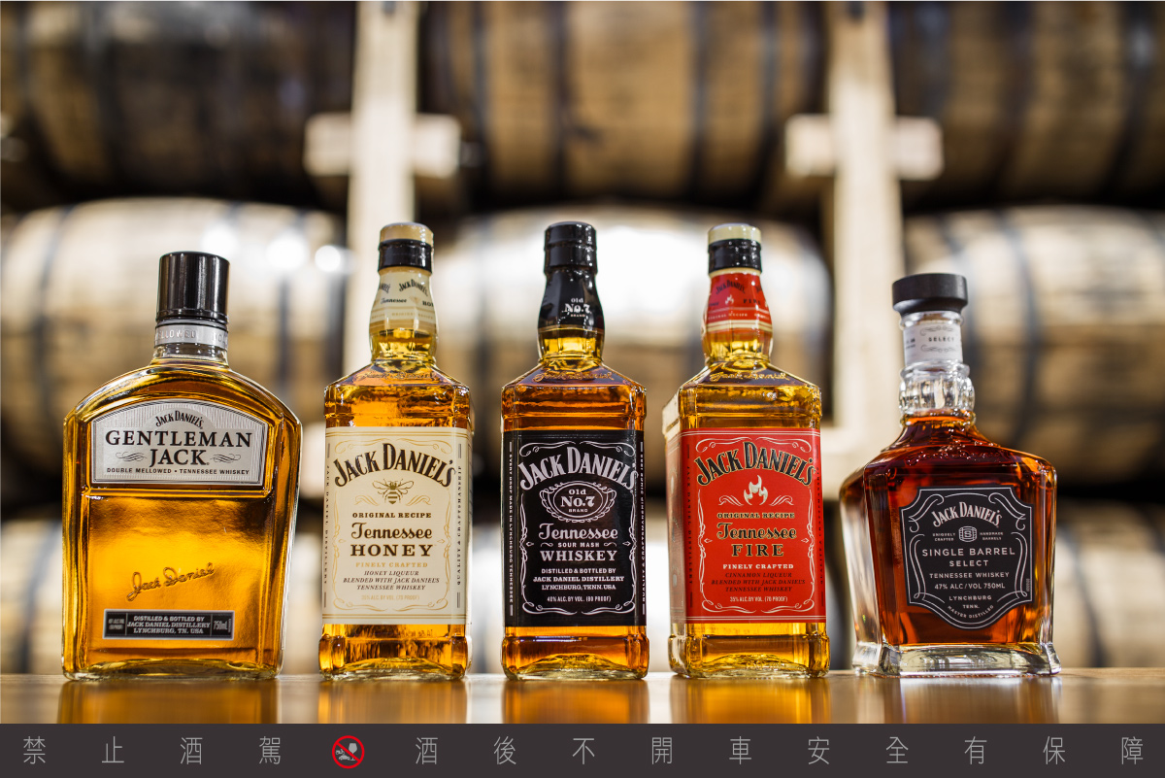This screenshot has width=1165, height=778.
Task: Click the flame emblem on the Fire label
Action: tap(755, 490)
